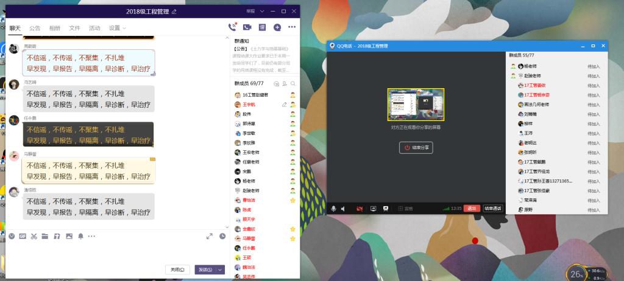Switch to the 文件 tab
This screenshot has width=624, height=281.
point(74,28)
